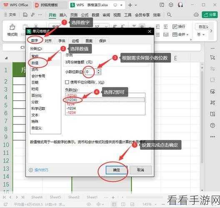Click the 换行 wrap text button
220x208 pixels.
click(x=179, y=27)
